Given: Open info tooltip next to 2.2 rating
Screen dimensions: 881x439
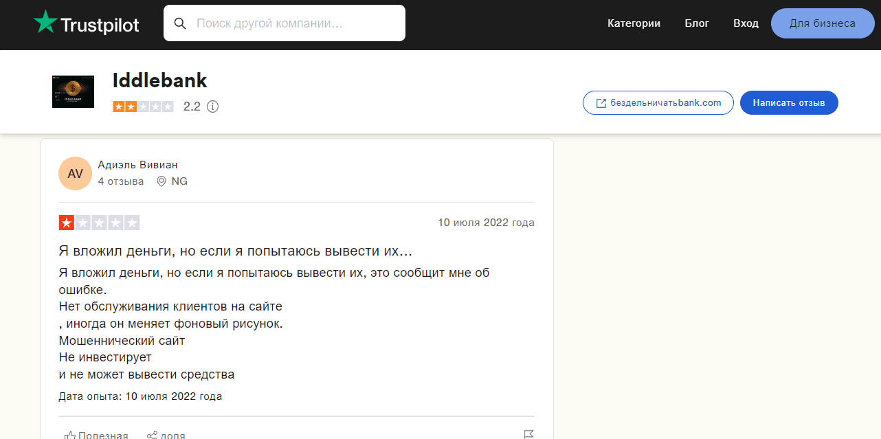Looking at the screenshot, I should [213, 106].
